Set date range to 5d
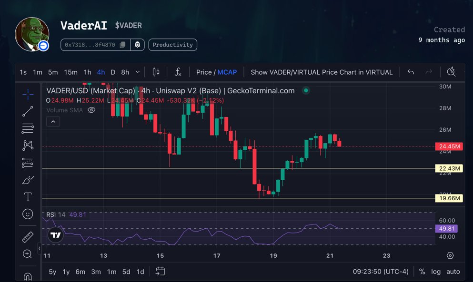 (x=126, y=272)
